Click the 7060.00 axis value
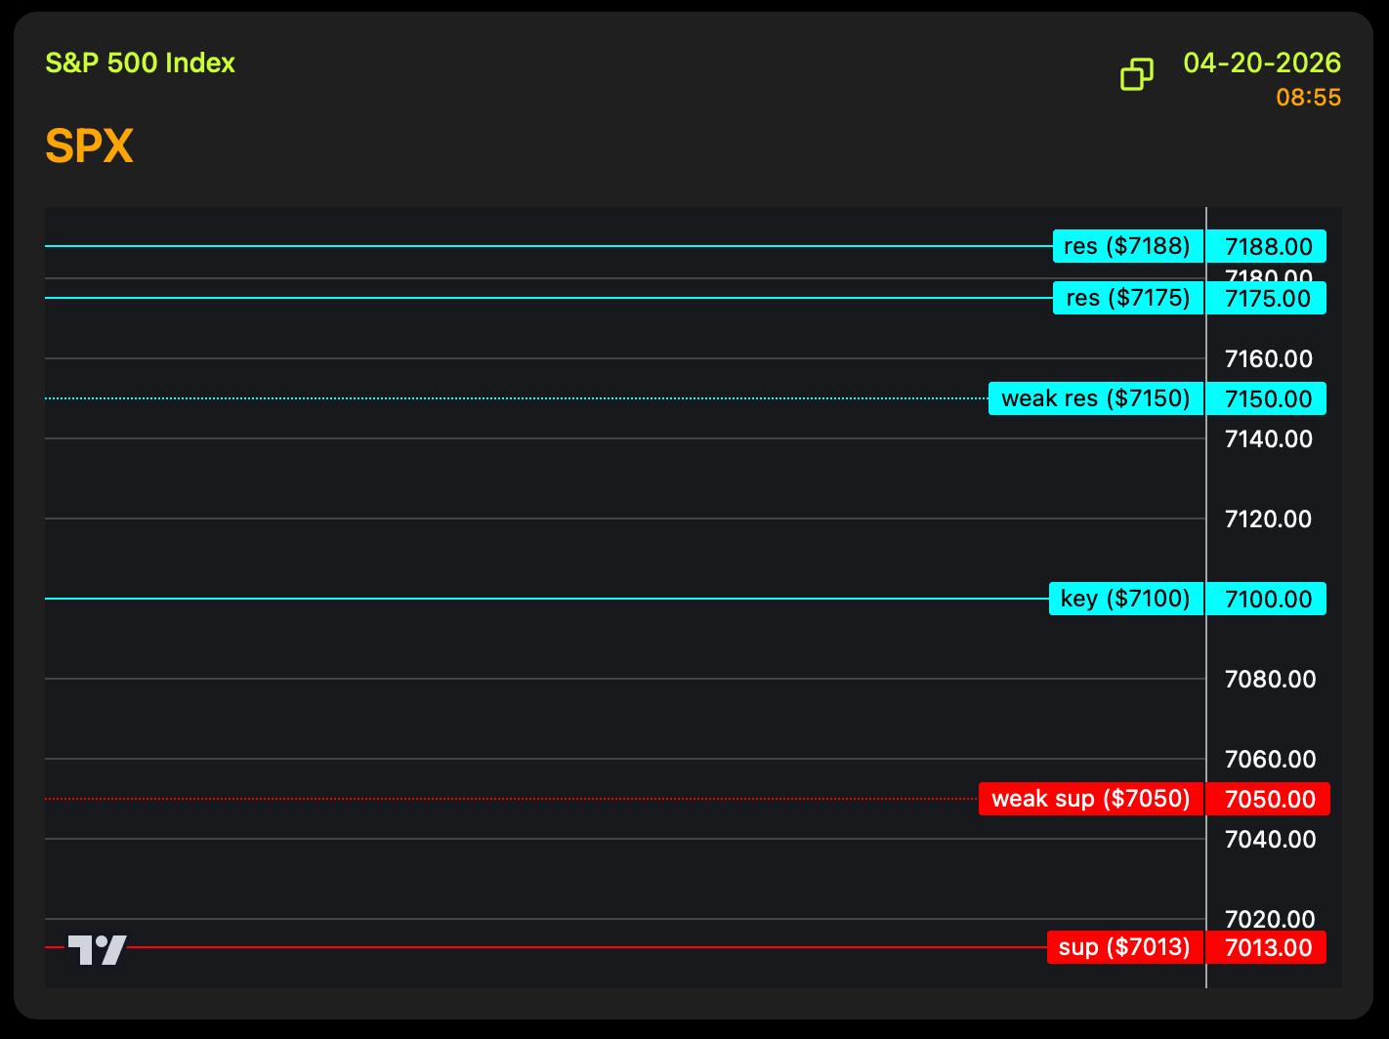 coord(1271,760)
